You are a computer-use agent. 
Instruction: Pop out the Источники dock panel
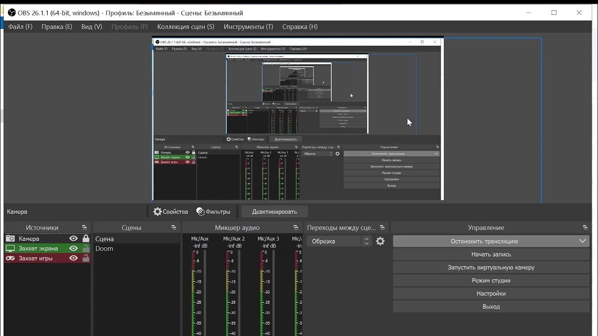[84, 228]
